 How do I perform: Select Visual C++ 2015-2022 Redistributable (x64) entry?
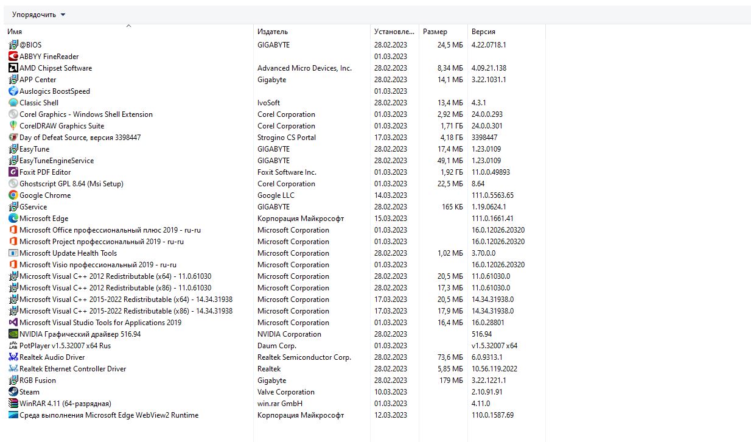(126, 300)
